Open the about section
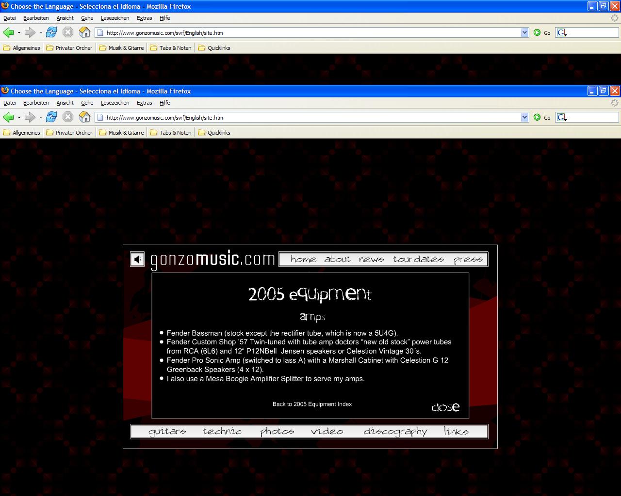The height and width of the screenshot is (496, 621). (337, 259)
